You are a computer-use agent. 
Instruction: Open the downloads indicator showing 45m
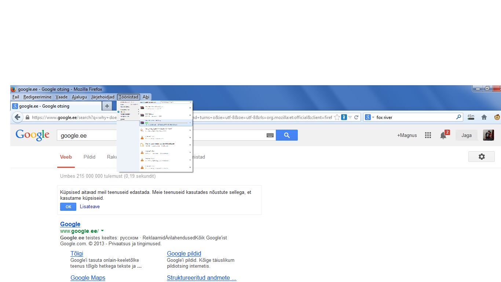click(471, 117)
